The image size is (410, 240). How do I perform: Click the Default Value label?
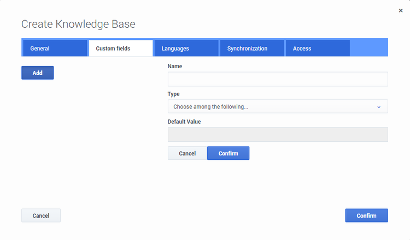[184, 122]
